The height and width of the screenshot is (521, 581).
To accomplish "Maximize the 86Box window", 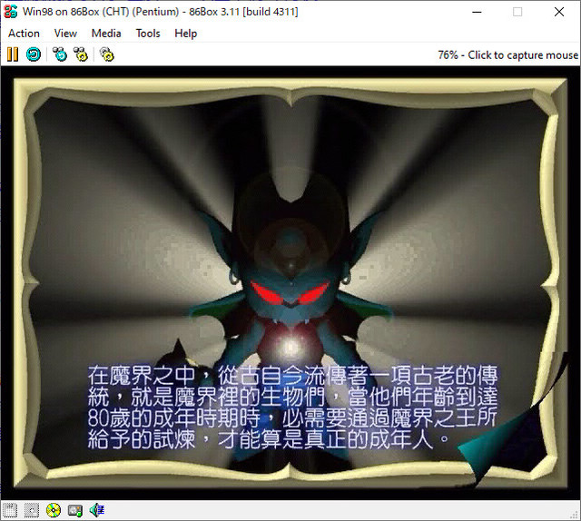I will point(517,12).
